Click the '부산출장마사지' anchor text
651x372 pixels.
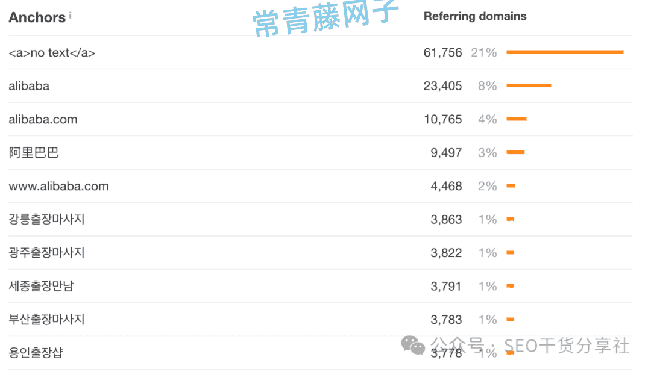[x=46, y=319]
